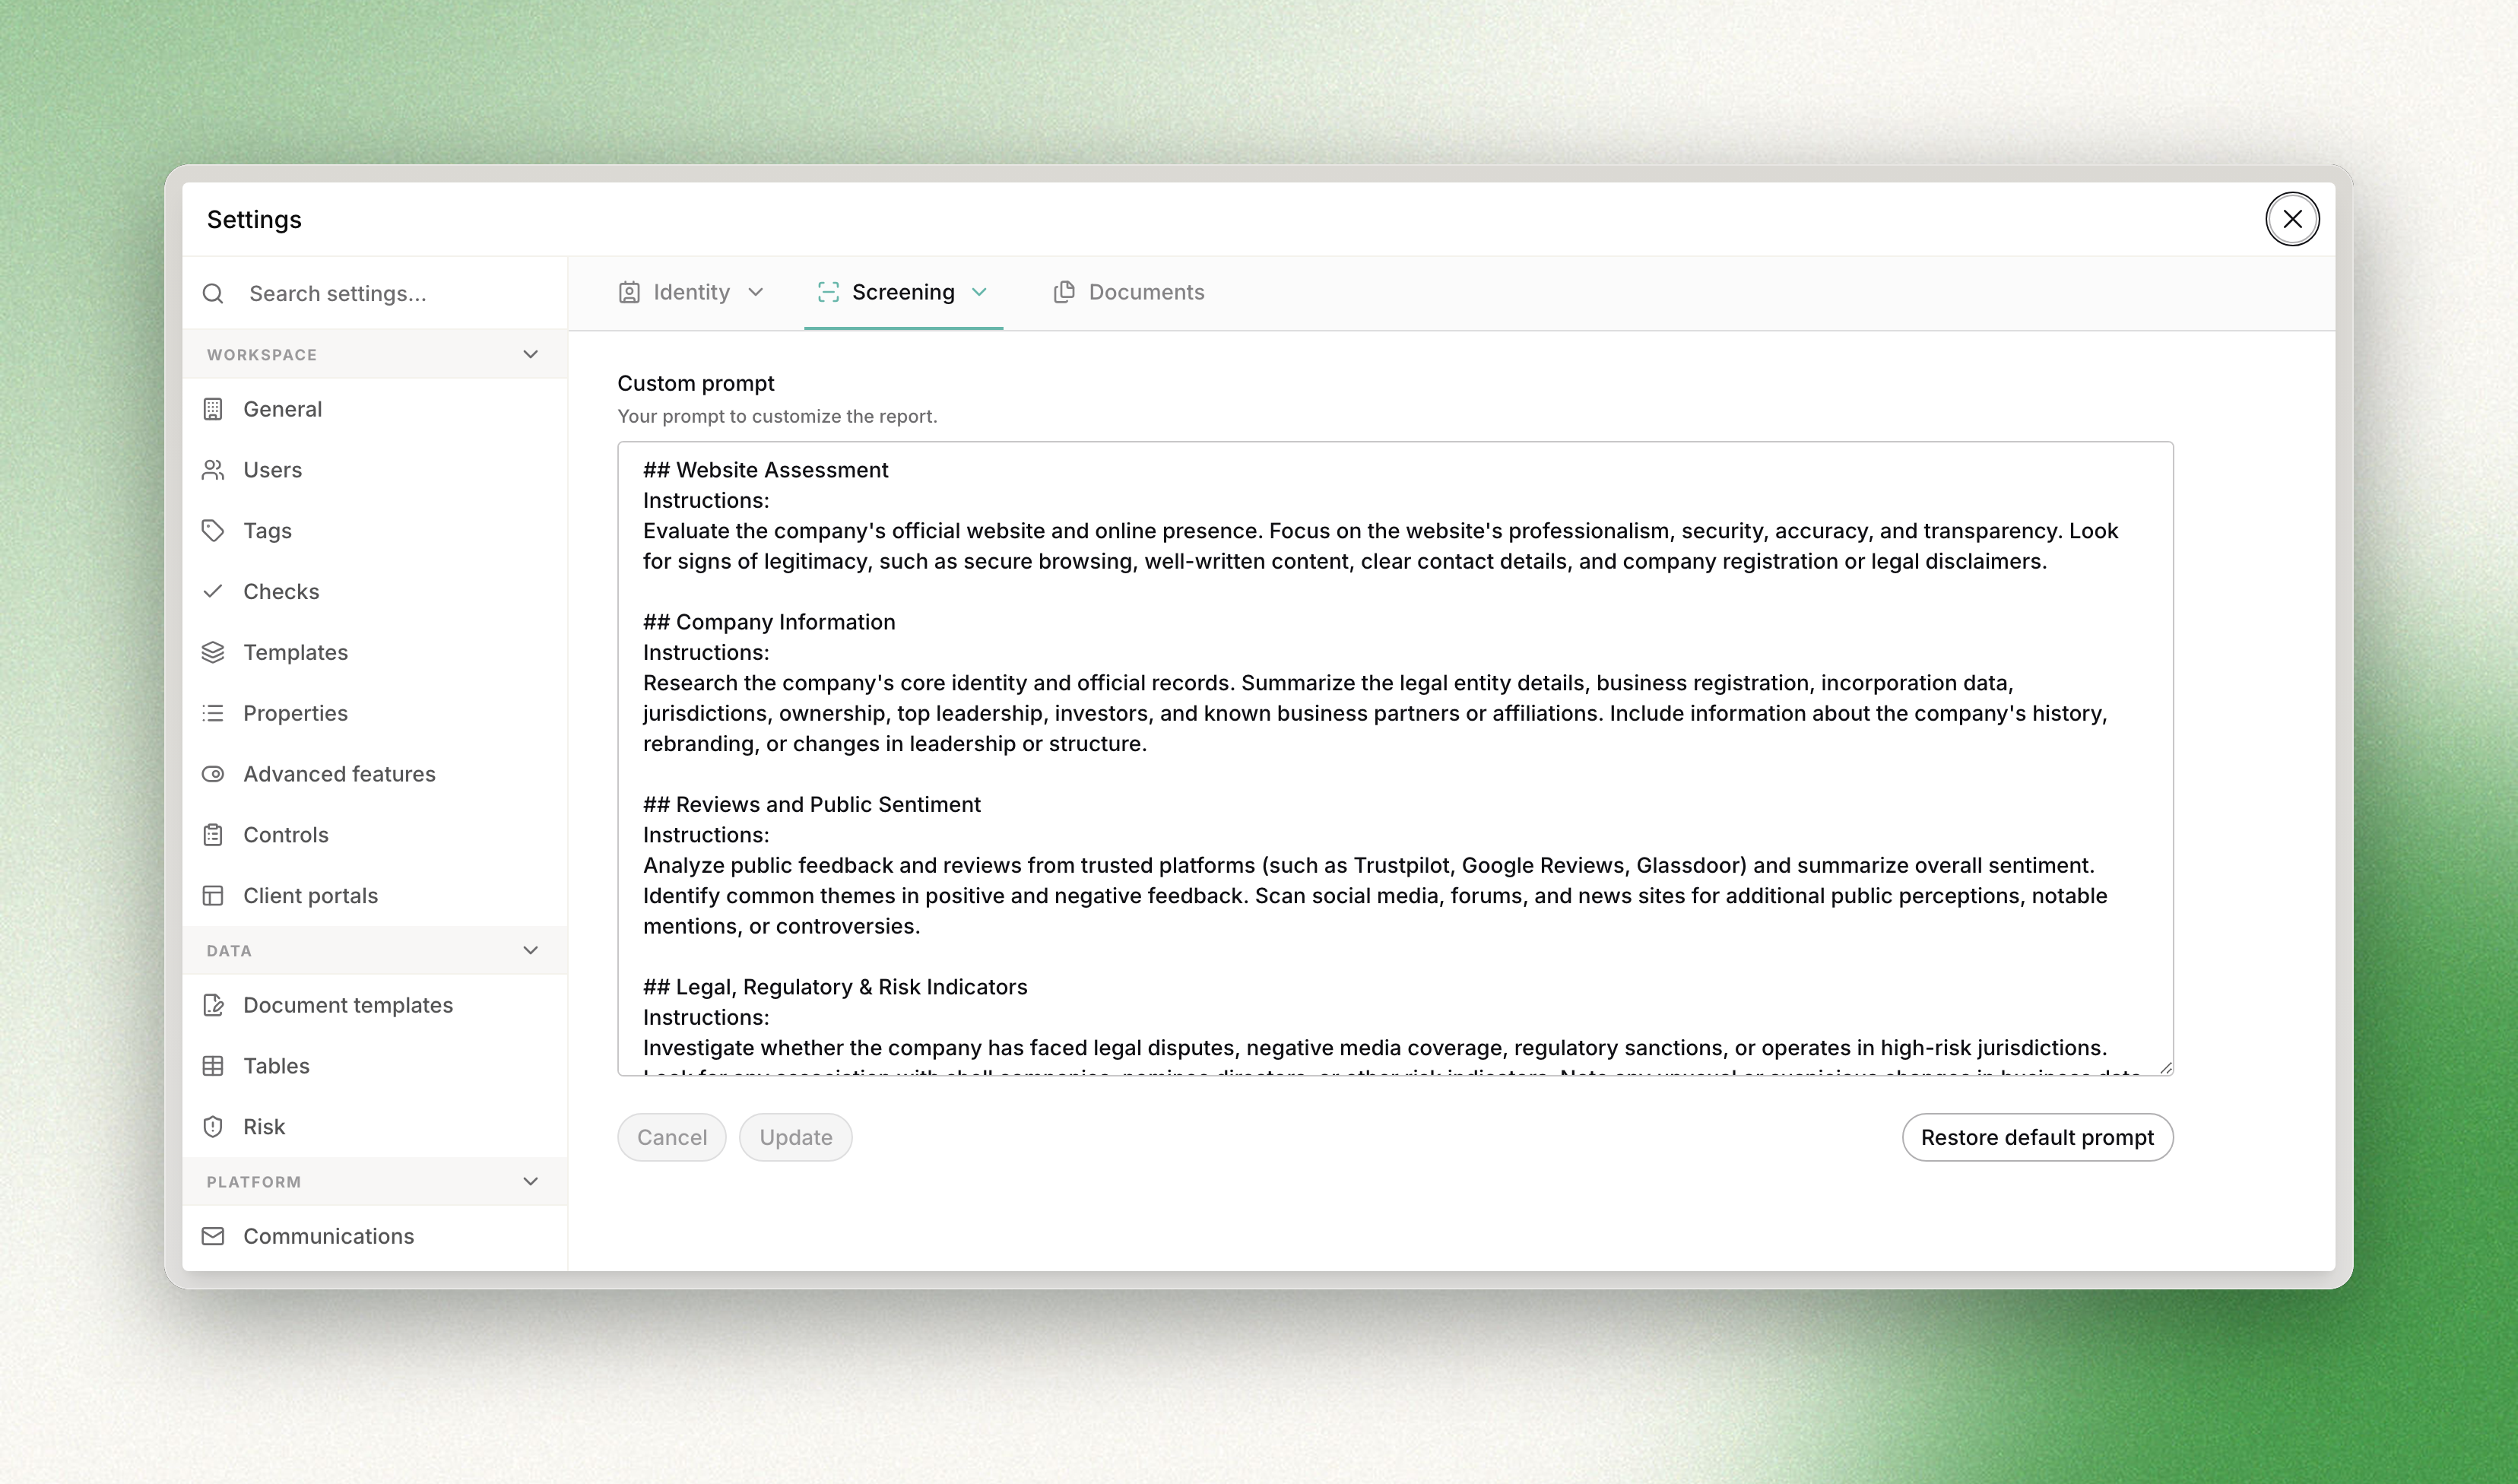The height and width of the screenshot is (1484, 2518).
Task: Click the Document templates edit icon
Action: click(x=213, y=1005)
